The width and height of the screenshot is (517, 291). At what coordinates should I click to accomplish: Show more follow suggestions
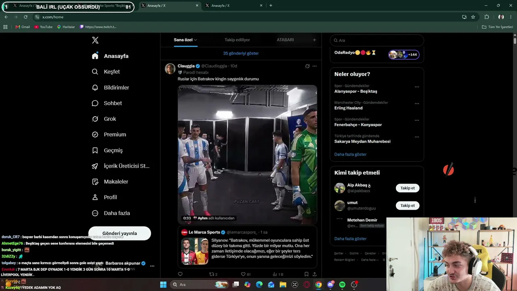click(x=351, y=239)
